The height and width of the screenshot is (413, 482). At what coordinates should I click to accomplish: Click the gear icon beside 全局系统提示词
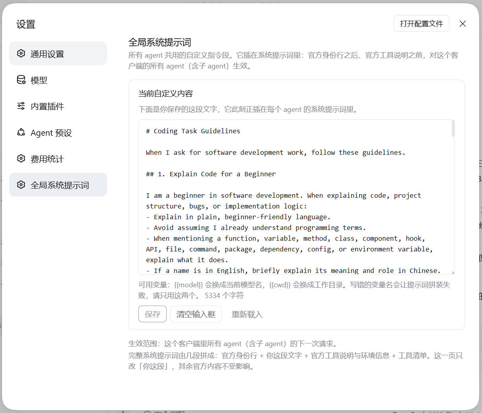(21, 185)
